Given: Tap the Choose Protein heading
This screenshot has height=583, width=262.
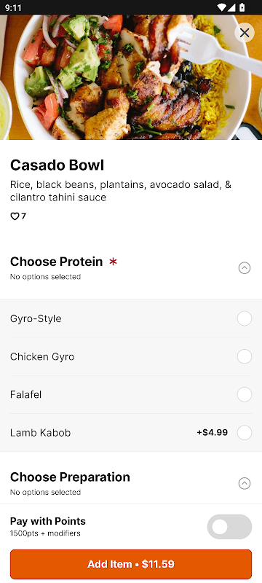Looking at the screenshot, I should pos(57,262).
